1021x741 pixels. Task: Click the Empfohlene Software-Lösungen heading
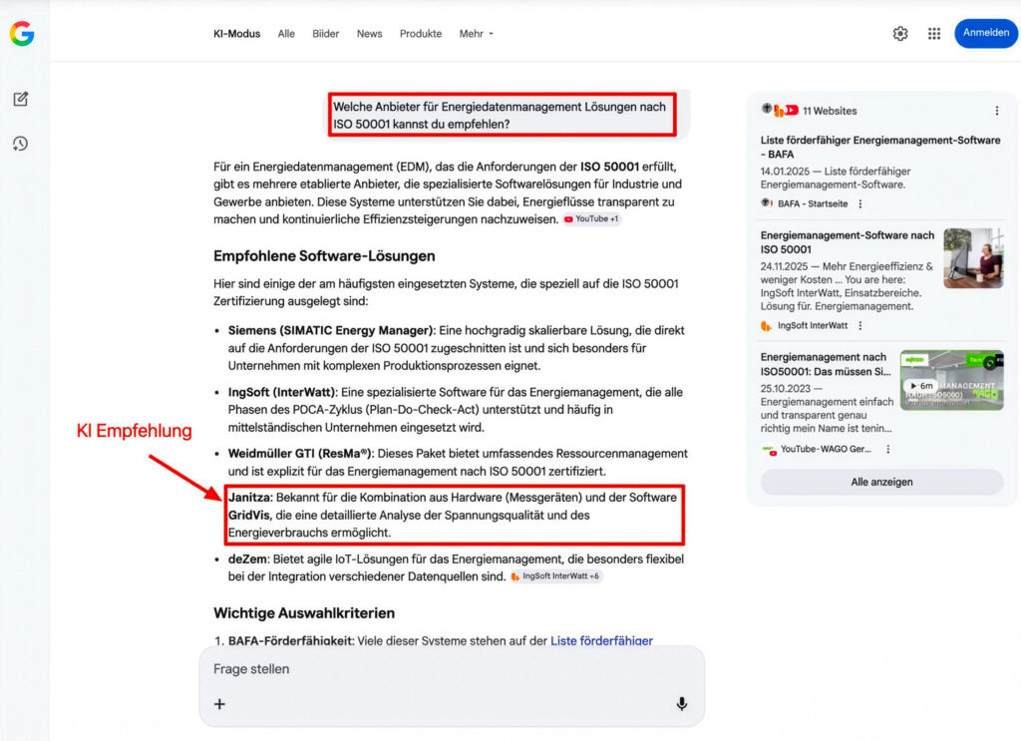(x=324, y=256)
